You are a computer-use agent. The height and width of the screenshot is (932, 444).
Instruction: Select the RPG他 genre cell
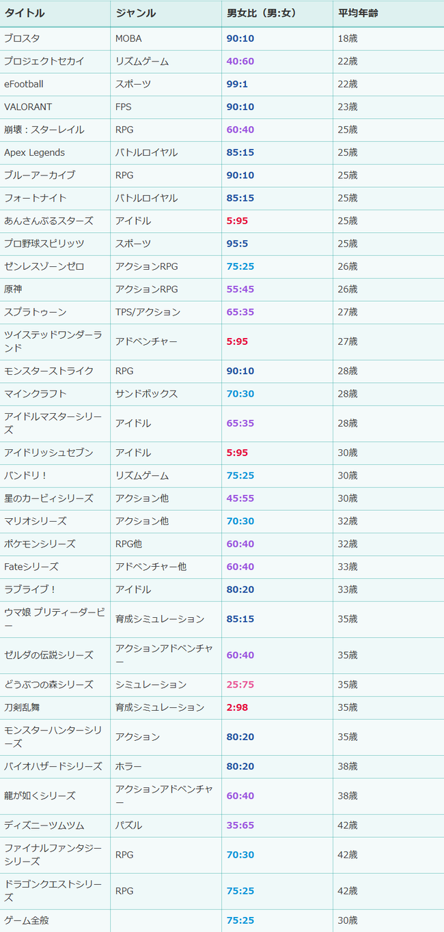pyautogui.click(x=166, y=544)
